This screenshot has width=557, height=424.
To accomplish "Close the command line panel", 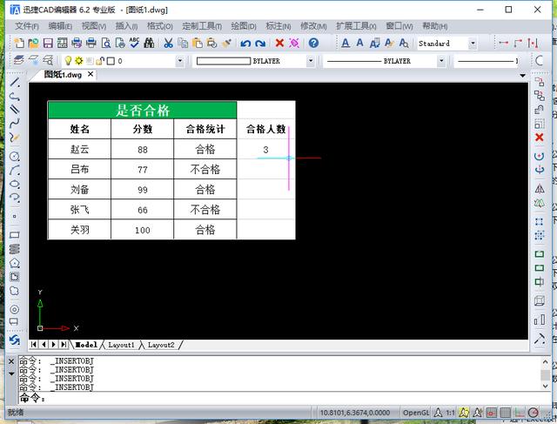I will click(x=11, y=361).
